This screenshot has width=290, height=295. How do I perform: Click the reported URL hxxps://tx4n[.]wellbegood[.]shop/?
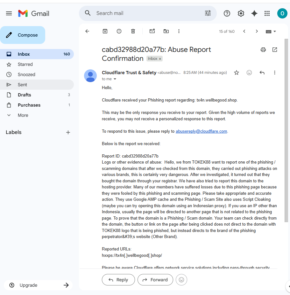tap(132, 256)
